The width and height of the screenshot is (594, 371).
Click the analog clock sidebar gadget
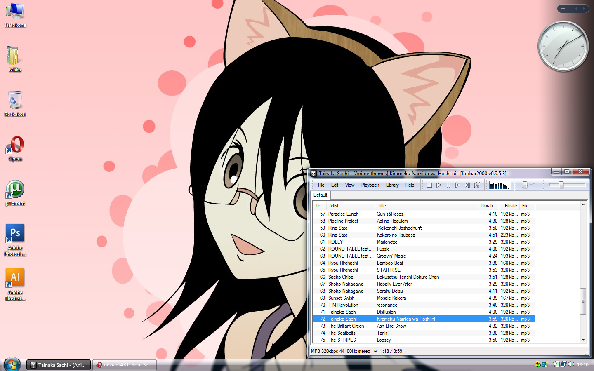[563, 46]
